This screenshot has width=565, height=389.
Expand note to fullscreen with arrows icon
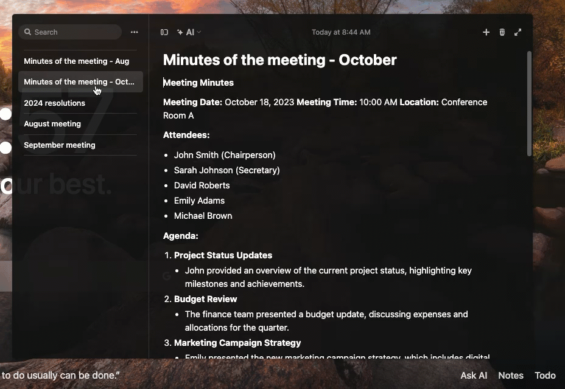click(x=518, y=32)
